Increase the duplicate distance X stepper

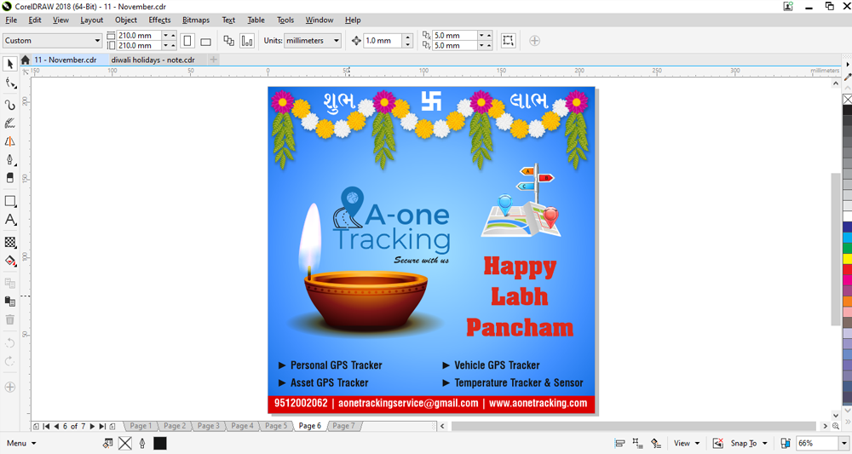coord(488,33)
